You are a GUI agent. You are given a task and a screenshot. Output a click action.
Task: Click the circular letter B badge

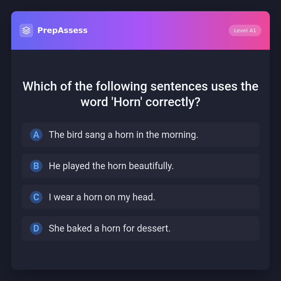pos(36,166)
